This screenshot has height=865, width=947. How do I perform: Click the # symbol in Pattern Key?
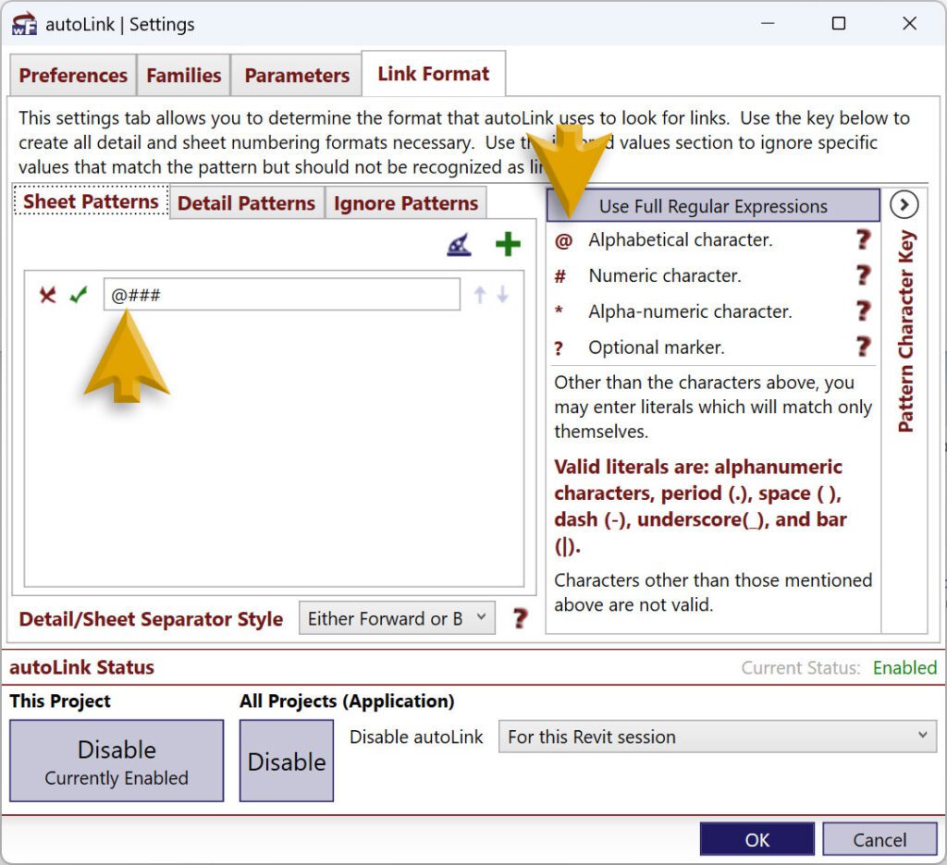[x=560, y=276]
